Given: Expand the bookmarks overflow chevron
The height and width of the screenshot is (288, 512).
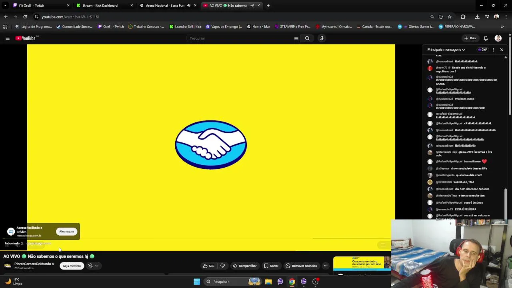Looking at the screenshot, I should coord(502,27).
